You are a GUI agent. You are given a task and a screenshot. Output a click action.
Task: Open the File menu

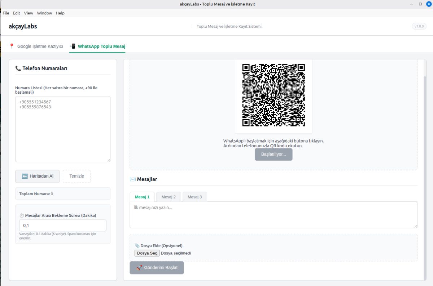[6, 13]
